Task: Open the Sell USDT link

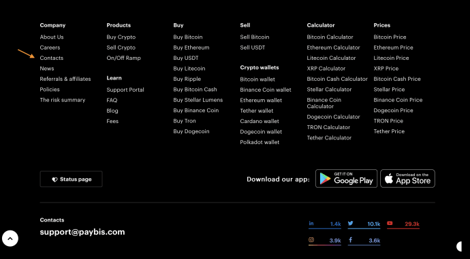Action: click(x=253, y=48)
